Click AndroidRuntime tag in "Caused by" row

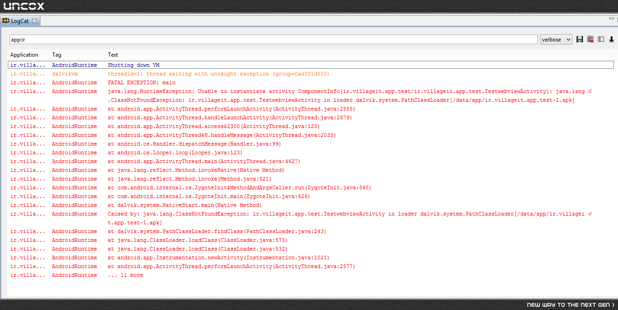[x=74, y=214]
